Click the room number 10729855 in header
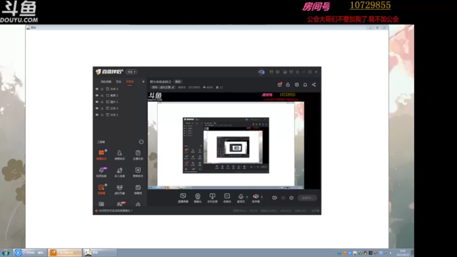The image size is (457, 257). click(x=194, y=87)
